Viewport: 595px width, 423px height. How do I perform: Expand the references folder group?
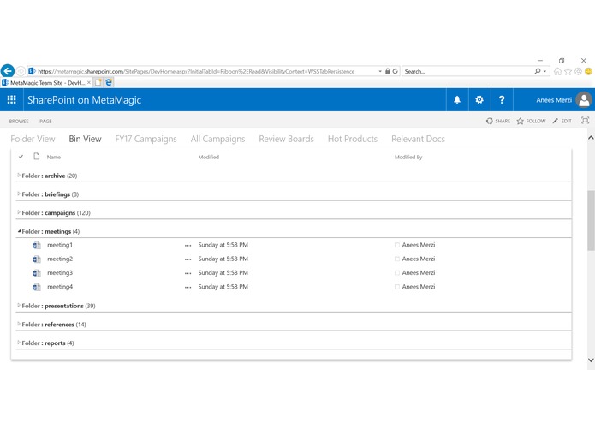19,324
